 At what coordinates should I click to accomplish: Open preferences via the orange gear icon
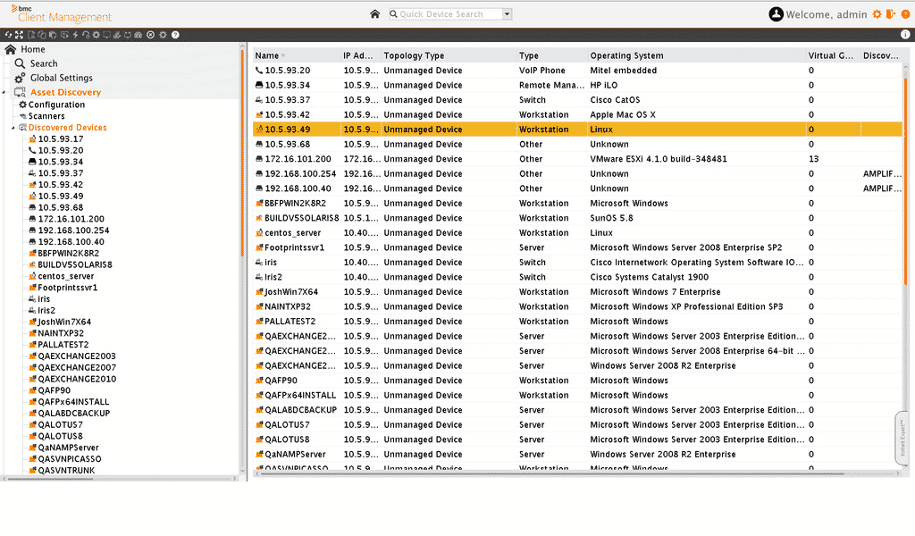click(877, 14)
